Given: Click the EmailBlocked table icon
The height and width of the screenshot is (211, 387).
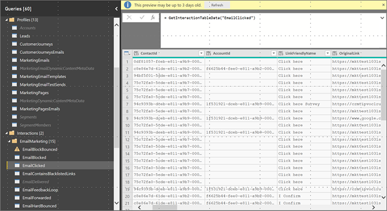Looking at the screenshot, I should click(x=17, y=157).
